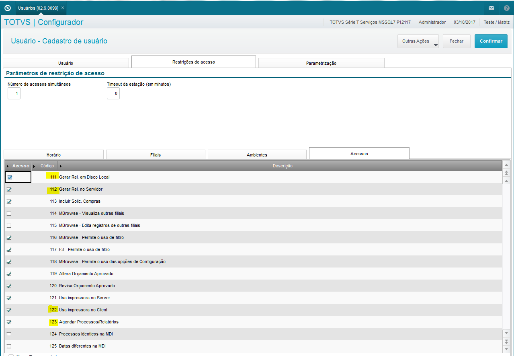This screenshot has height=356, width=514.
Task: Click the TOTVS Série T Serviços MSSQL7 P12117 label
Action: [370, 22]
